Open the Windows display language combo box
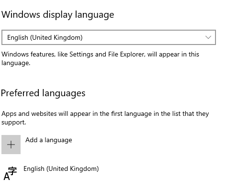The height and width of the screenshot is (191, 238). [x=109, y=37]
